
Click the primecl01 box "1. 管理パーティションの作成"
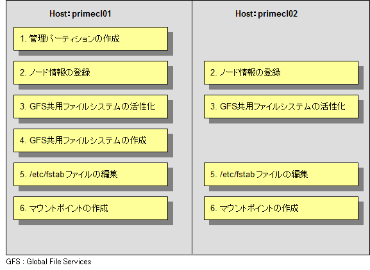tap(90, 38)
